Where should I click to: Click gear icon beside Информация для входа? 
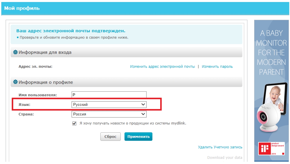coord(15,52)
